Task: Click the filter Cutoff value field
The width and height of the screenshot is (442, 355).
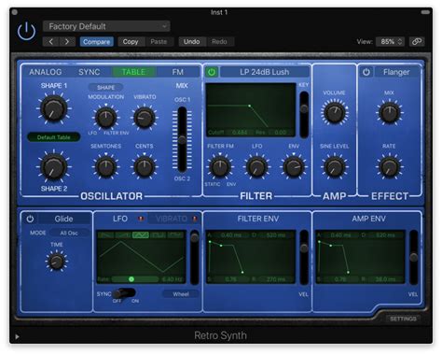Action: (240, 133)
